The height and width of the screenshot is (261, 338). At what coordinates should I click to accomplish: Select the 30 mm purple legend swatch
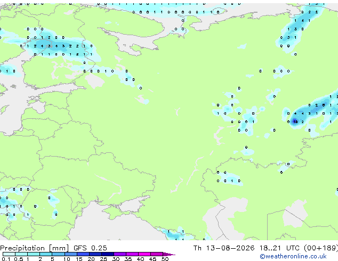tap(120, 254)
